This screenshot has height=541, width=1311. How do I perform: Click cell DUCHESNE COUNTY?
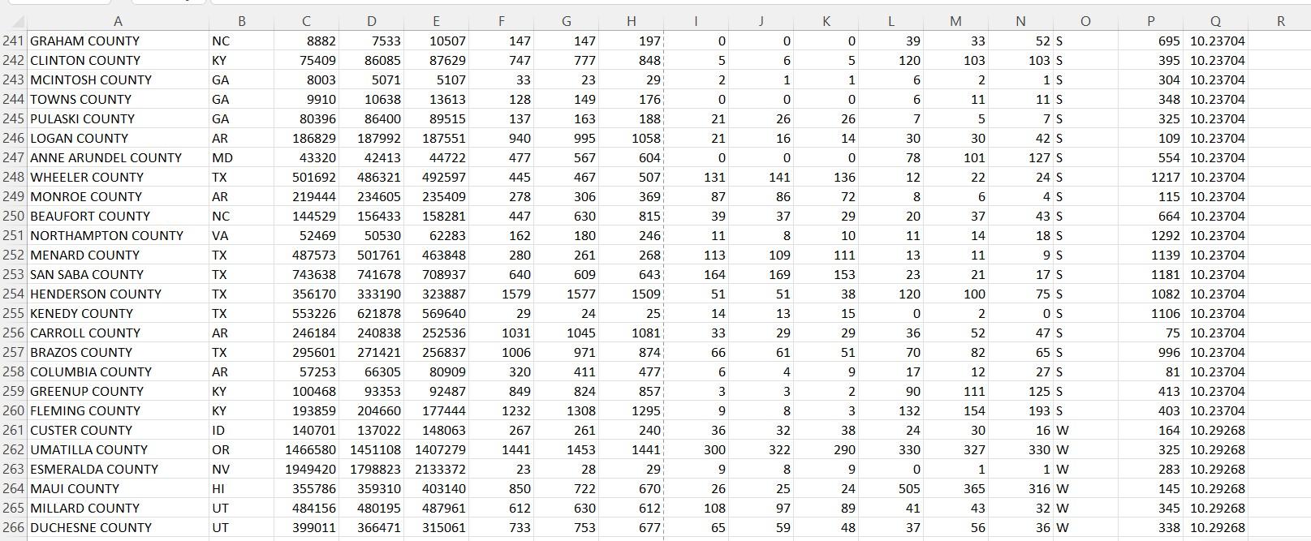[118, 527]
